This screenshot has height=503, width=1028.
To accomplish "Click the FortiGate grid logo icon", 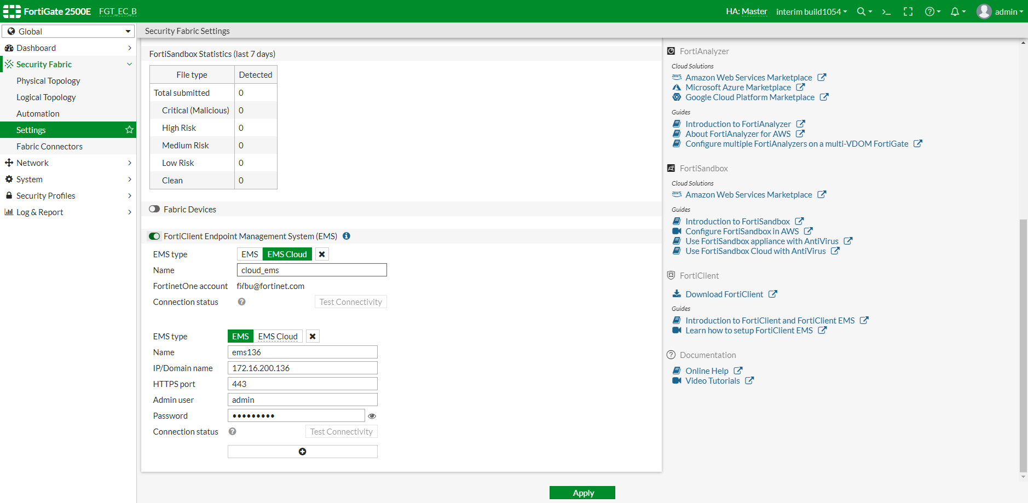I will point(11,10).
